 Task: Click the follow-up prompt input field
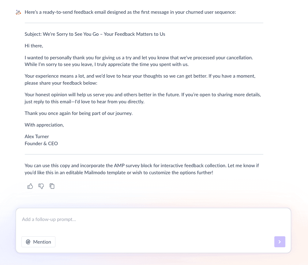tap(122, 219)
